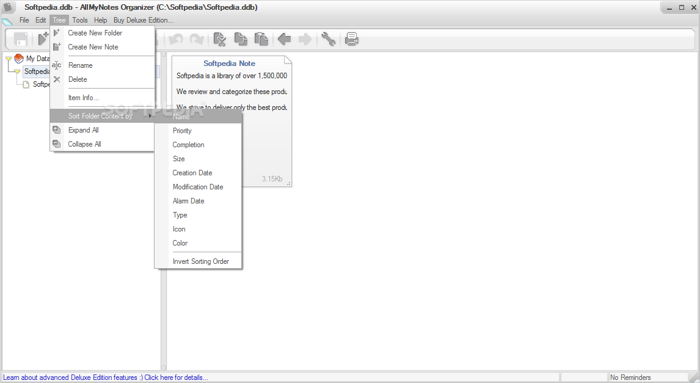Click the Back arrow toolbar icon
The height and width of the screenshot is (383, 700).
pos(285,39)
